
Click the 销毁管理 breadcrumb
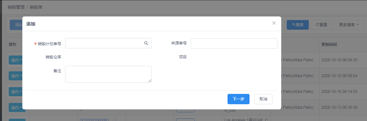point(16,7)
